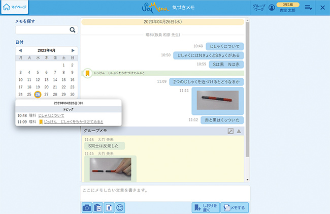
Task: Collapse the Group Memo panel
Action: (x=239, y=131)
